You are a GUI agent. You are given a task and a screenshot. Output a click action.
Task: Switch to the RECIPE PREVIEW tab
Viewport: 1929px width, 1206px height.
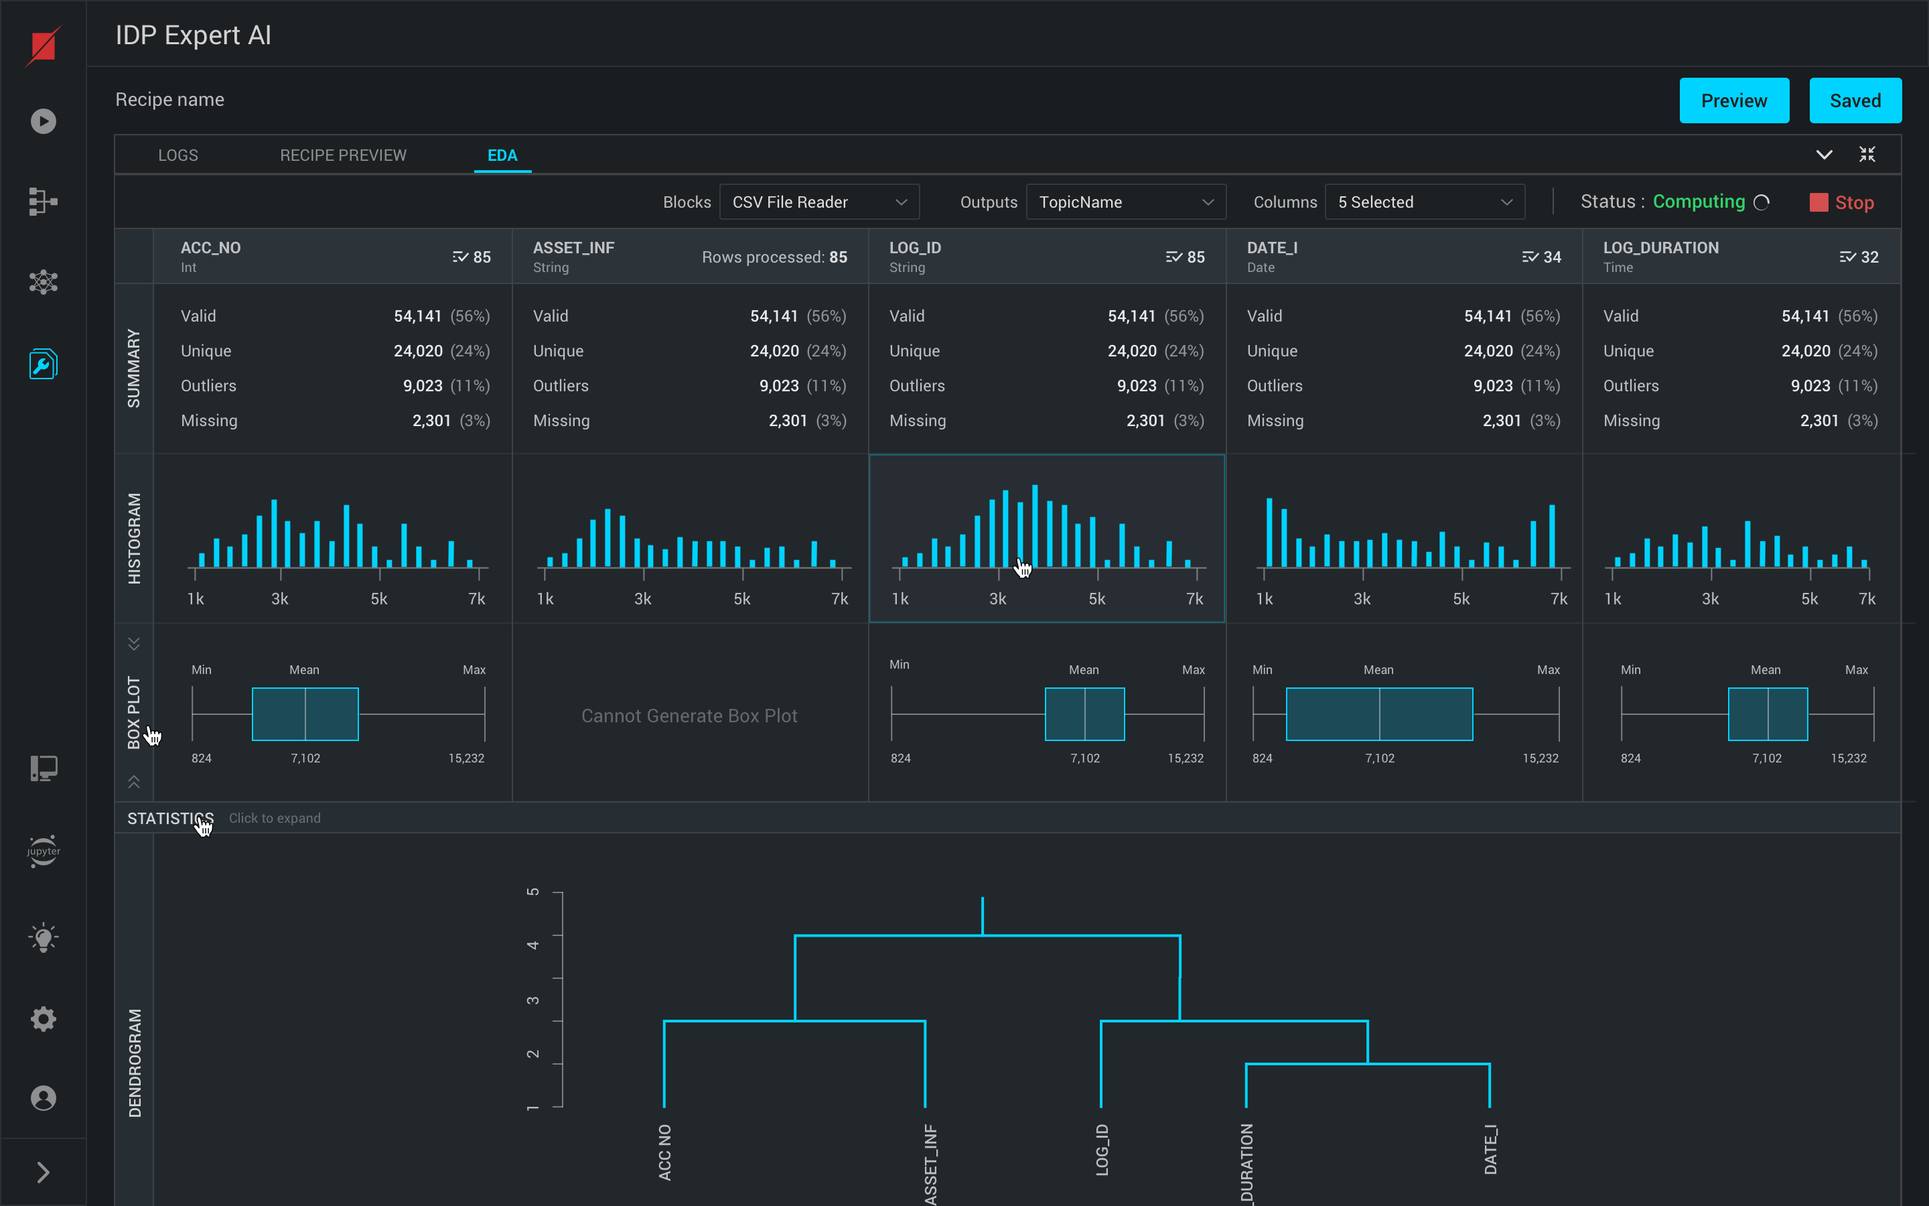[x=343, y=155]
